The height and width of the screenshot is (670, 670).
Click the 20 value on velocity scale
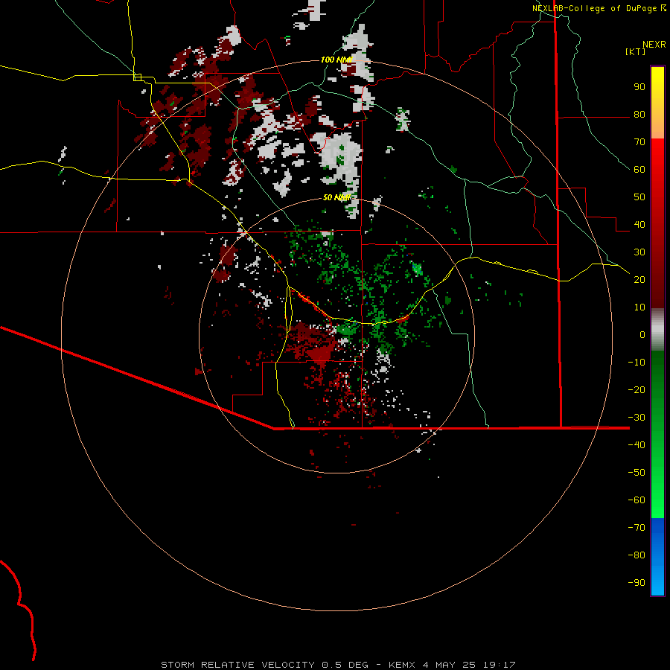point(639,280)
